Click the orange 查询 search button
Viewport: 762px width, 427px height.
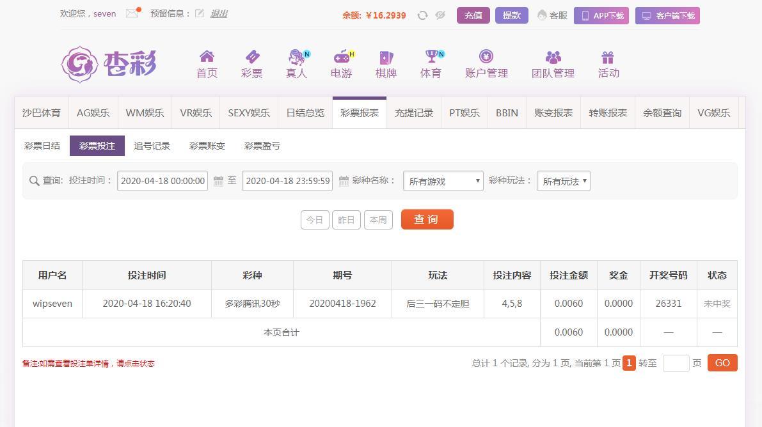point(427,219)
